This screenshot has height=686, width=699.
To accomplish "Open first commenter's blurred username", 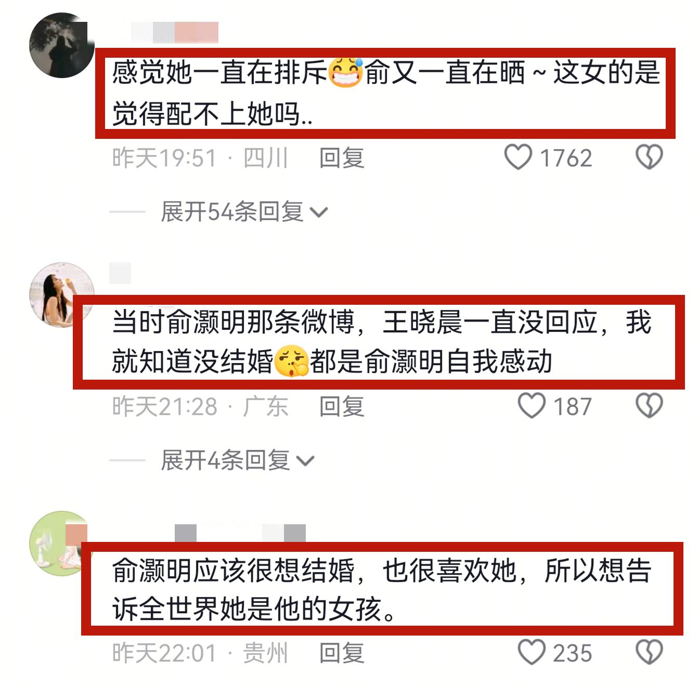I will (175, 32).
